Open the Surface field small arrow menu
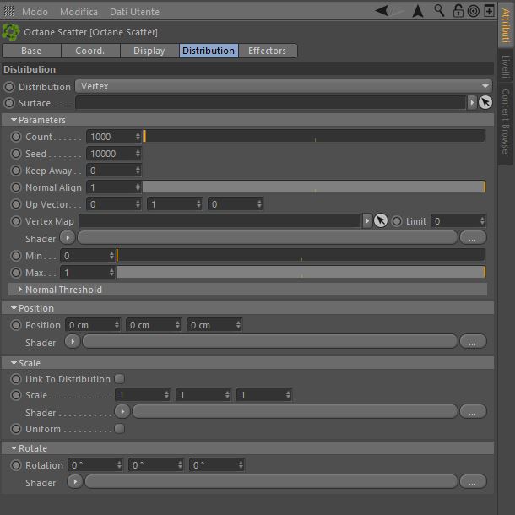Viewport: 515px width, 515px height. 472,103
